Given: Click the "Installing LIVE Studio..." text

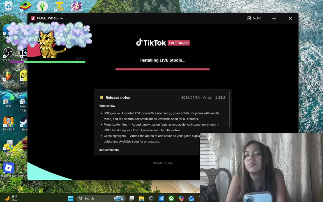Looking at the screenshot, I should pyautogui.click(x=163, y=60).
